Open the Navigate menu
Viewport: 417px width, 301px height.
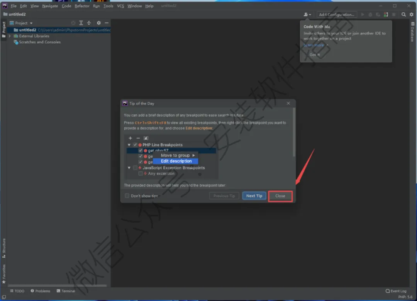[x=50, y=6]
